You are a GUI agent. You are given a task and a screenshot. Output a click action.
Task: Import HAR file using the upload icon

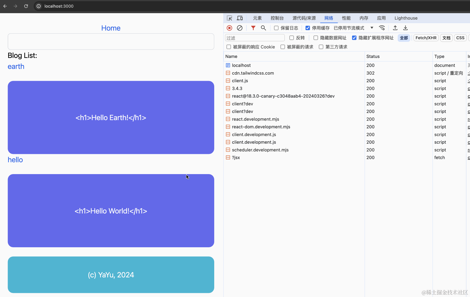(x=395, y=28)
